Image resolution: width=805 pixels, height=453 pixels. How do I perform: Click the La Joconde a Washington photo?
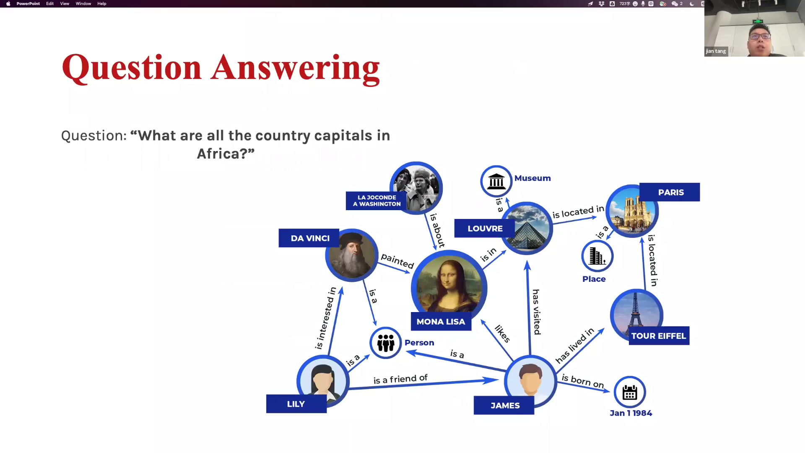[x=416, y=188]
